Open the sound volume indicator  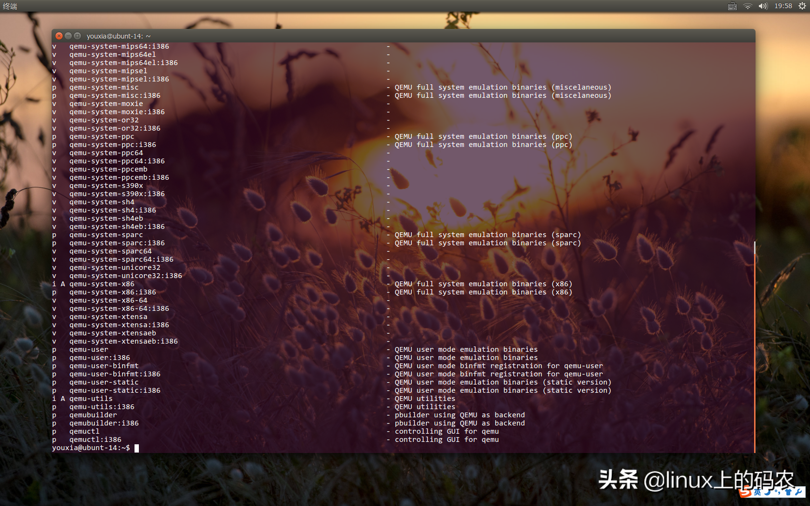(762, 6)
